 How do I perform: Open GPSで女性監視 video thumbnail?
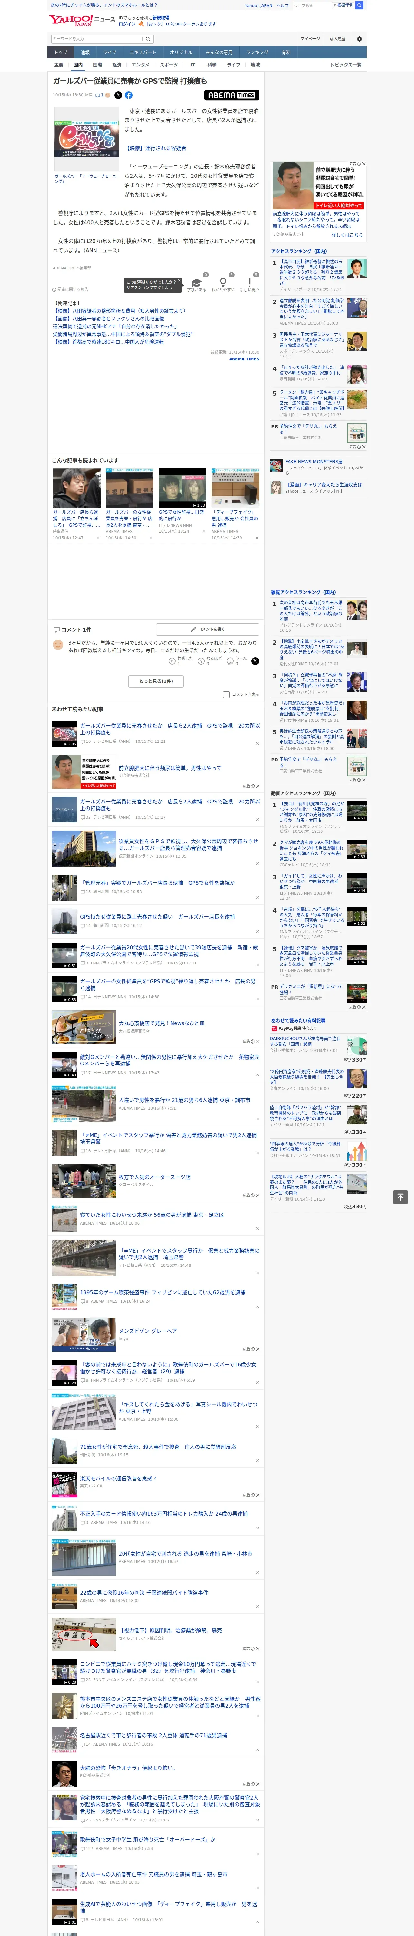(x=182, y=489)
